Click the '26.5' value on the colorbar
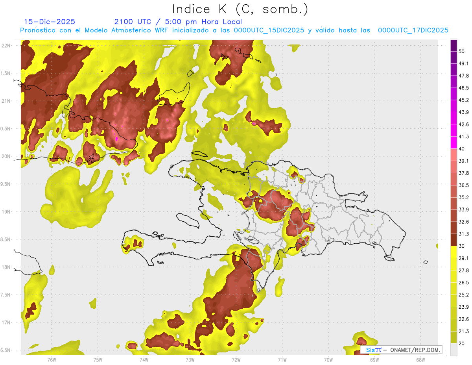The image size is (472, 365). 464,283
